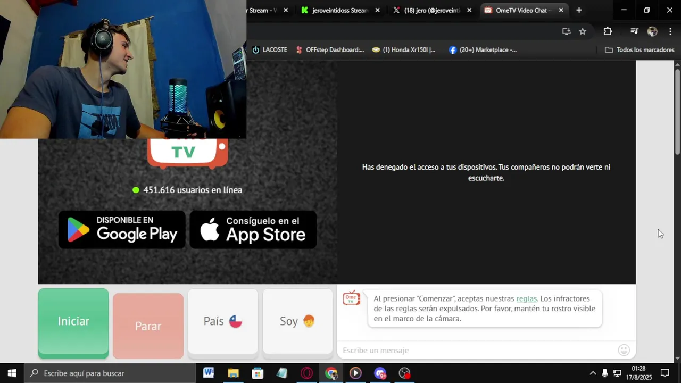
Task: Open the media control icon in toolbar
Action: coord(634,31)
